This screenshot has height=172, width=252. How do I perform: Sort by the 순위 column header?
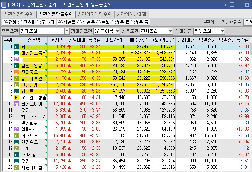click(x=8, y=40)
